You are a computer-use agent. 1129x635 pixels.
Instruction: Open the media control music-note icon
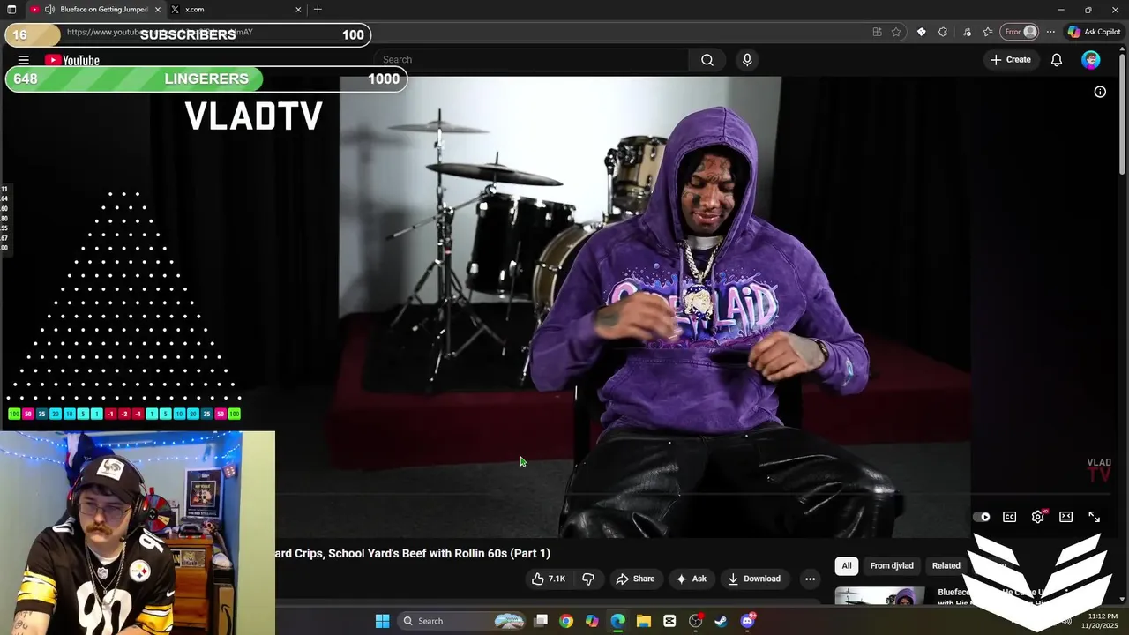click(967, 32)
